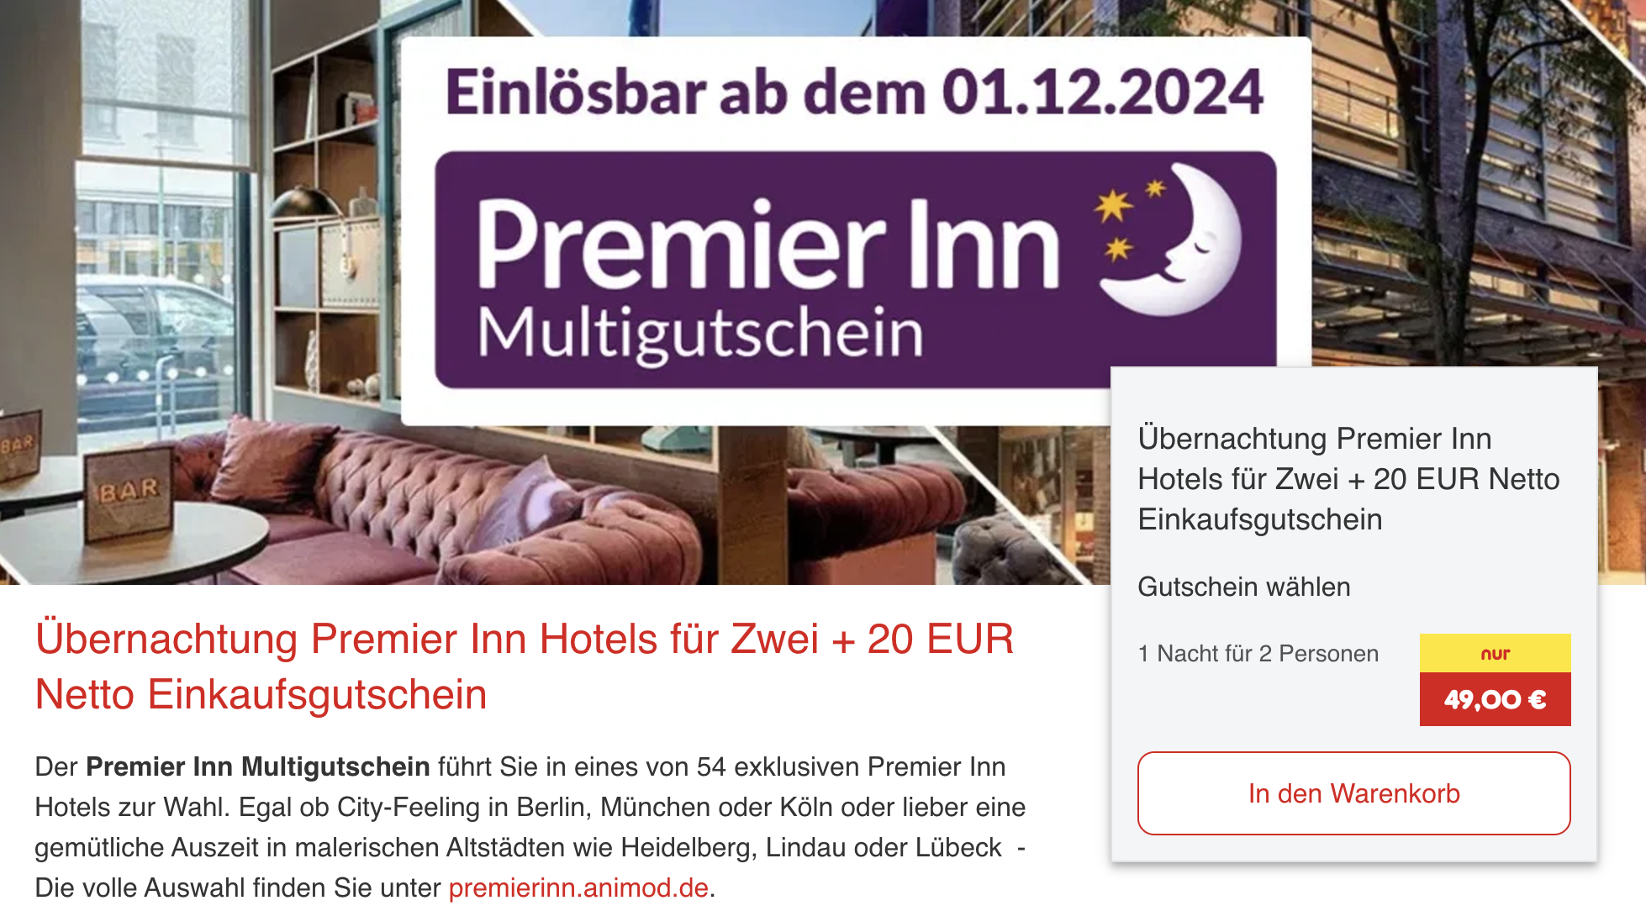Click the red 49,00 € price badge
This screenshot has width=1646, height=911.
click(1495, 699)
